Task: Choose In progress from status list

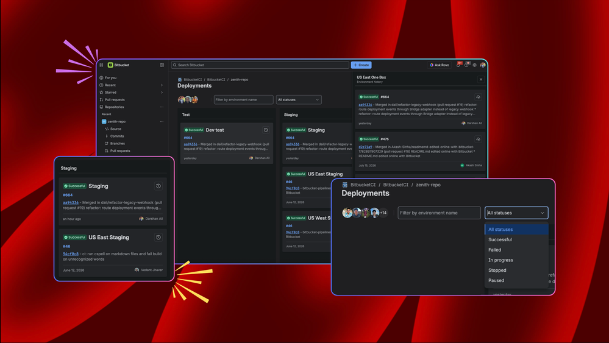Action: tap(516, 260)
